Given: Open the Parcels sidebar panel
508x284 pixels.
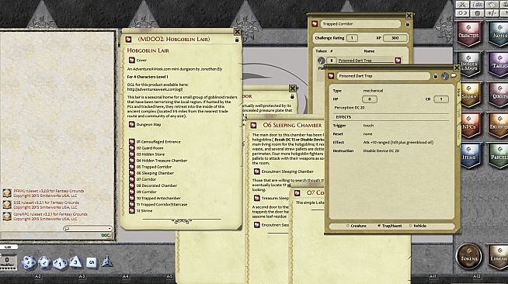Looking at the screenshot, I should tap(499, 156).
